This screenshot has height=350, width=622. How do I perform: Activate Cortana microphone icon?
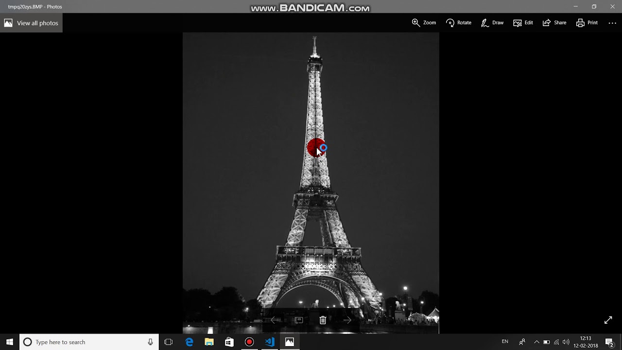151,342
